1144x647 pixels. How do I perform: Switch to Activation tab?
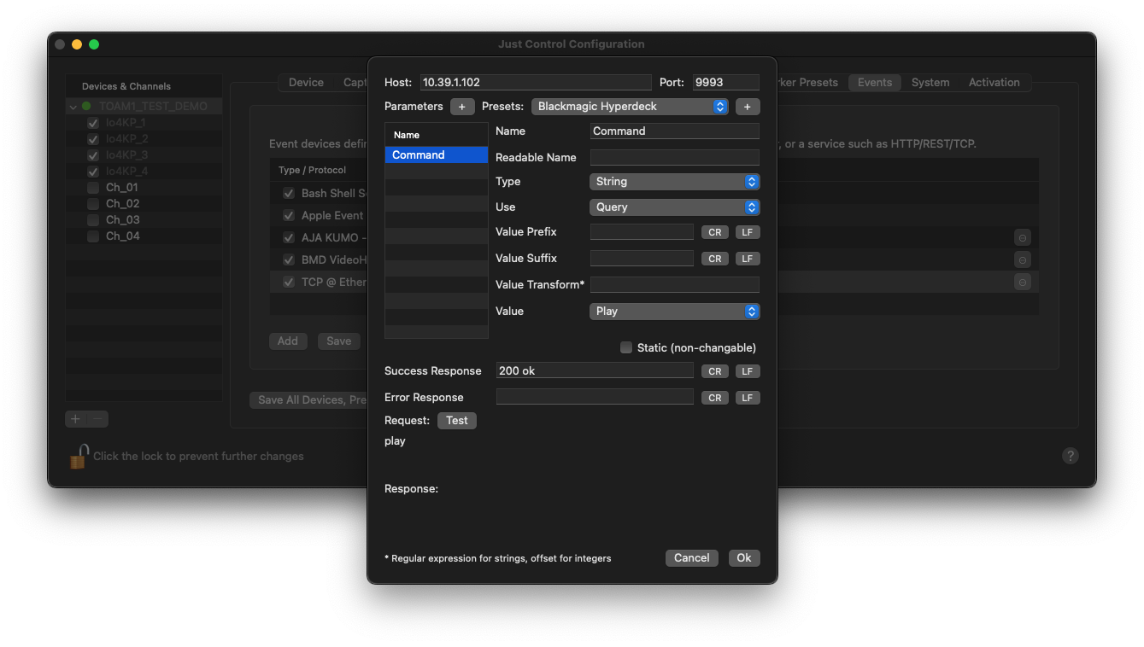[994, 83]
